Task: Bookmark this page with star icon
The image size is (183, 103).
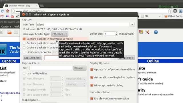Action: [x=170, y=11]
